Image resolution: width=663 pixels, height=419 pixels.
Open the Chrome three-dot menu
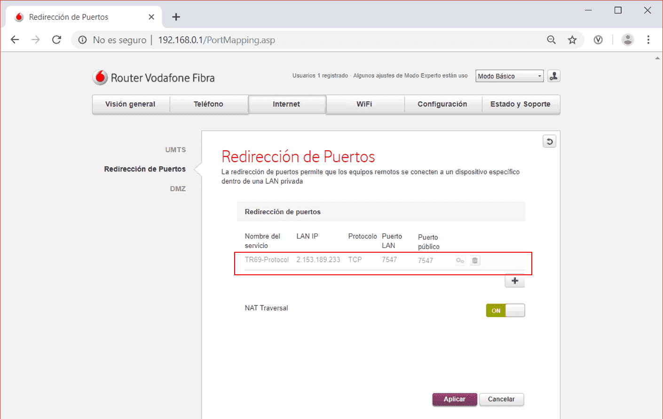pyautogui.click(x=648, y=40)
